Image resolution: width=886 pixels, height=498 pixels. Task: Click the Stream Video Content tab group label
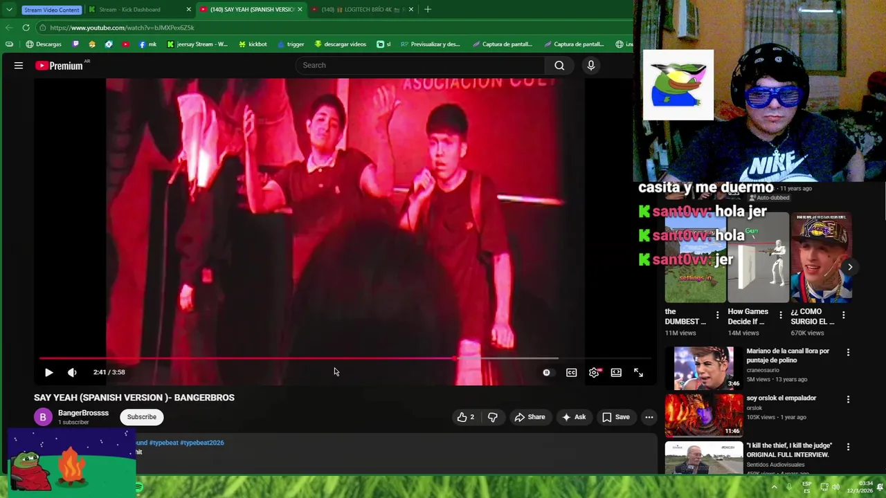pyautogui.click(x=51, y=10)
